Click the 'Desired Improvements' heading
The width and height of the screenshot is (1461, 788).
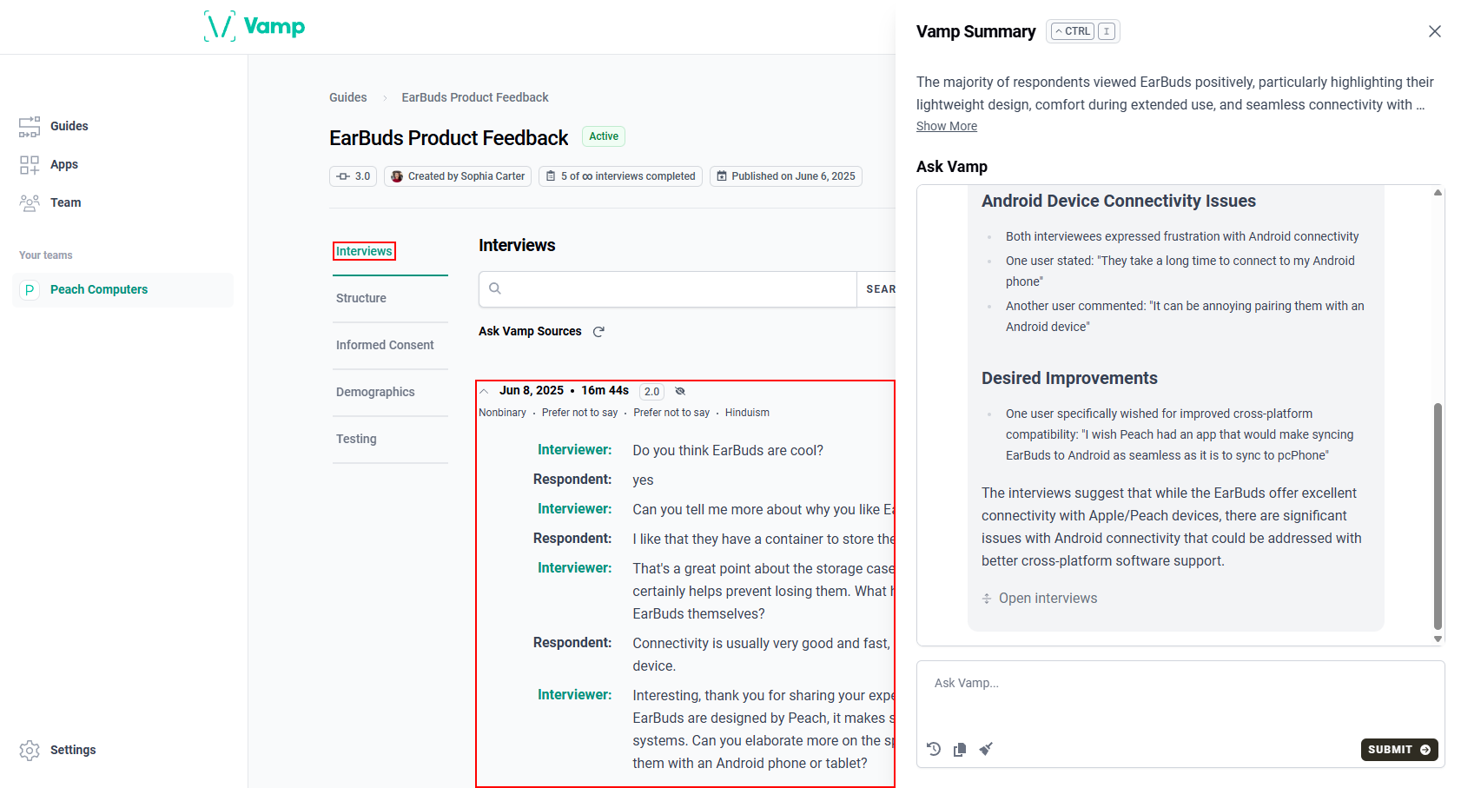pyautogui.click(x=1069, y=378)
